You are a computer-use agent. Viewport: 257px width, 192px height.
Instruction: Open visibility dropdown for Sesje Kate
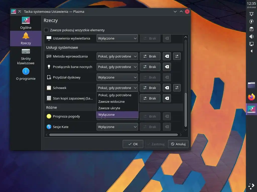(x=117, y=127)
